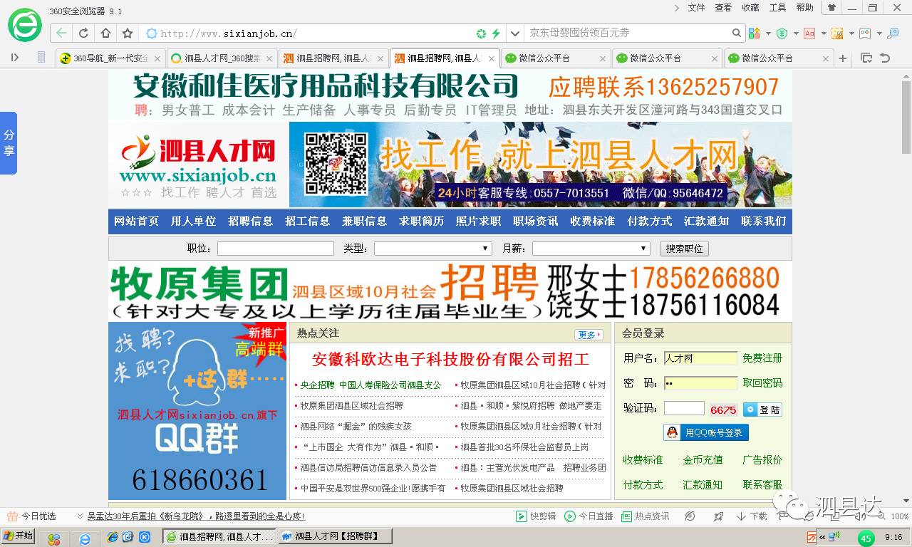Bookmark page with the star icon
The width and height of the screenshot is (912, 547).
coord(128,33)
